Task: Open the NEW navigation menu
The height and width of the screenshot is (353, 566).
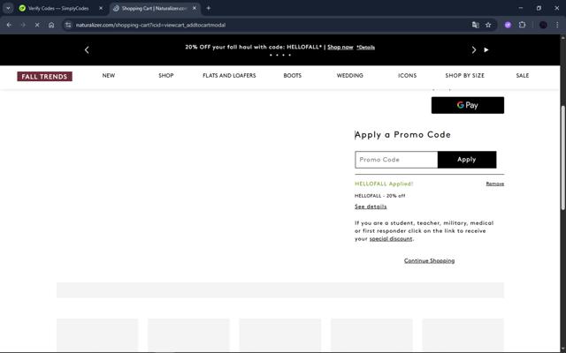Action: pos(108,76)
